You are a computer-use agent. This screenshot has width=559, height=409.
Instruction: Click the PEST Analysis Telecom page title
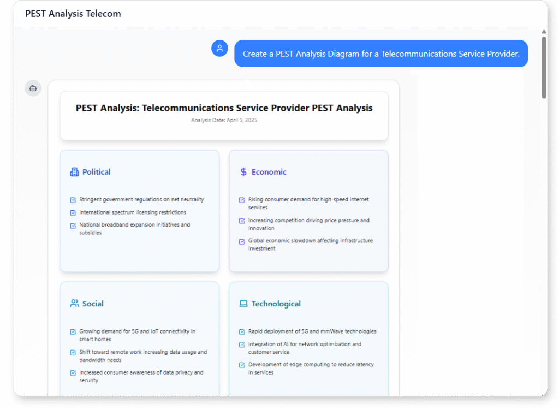(73, 14)
